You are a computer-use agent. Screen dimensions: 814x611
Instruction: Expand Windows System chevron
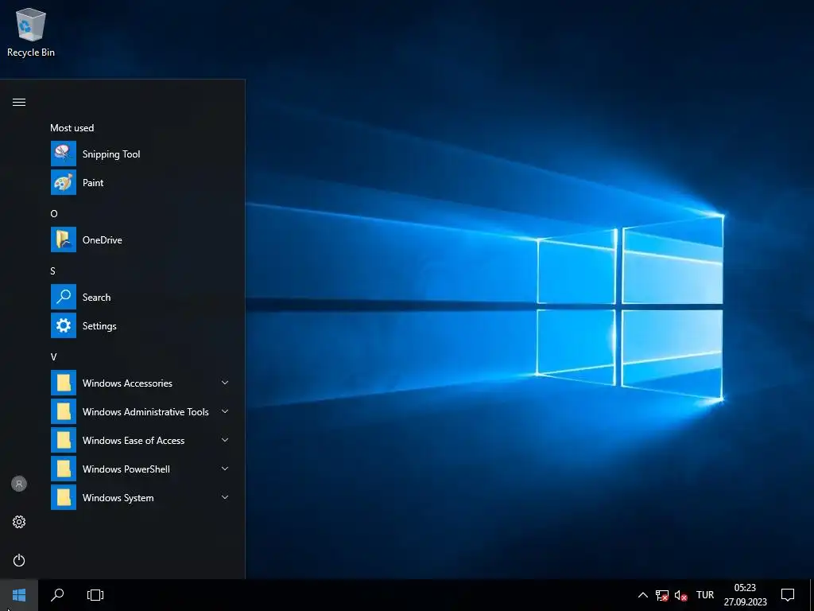225,497
